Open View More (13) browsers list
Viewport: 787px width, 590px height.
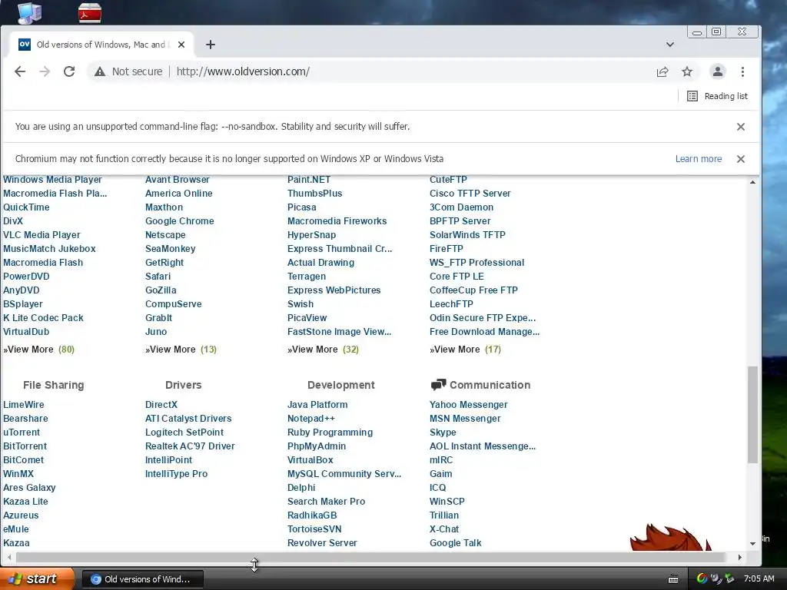point(181,350)
